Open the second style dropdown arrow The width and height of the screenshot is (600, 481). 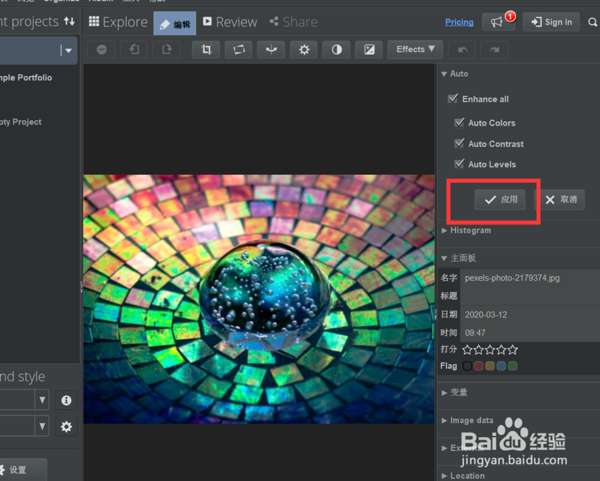(x=42, y=426)
